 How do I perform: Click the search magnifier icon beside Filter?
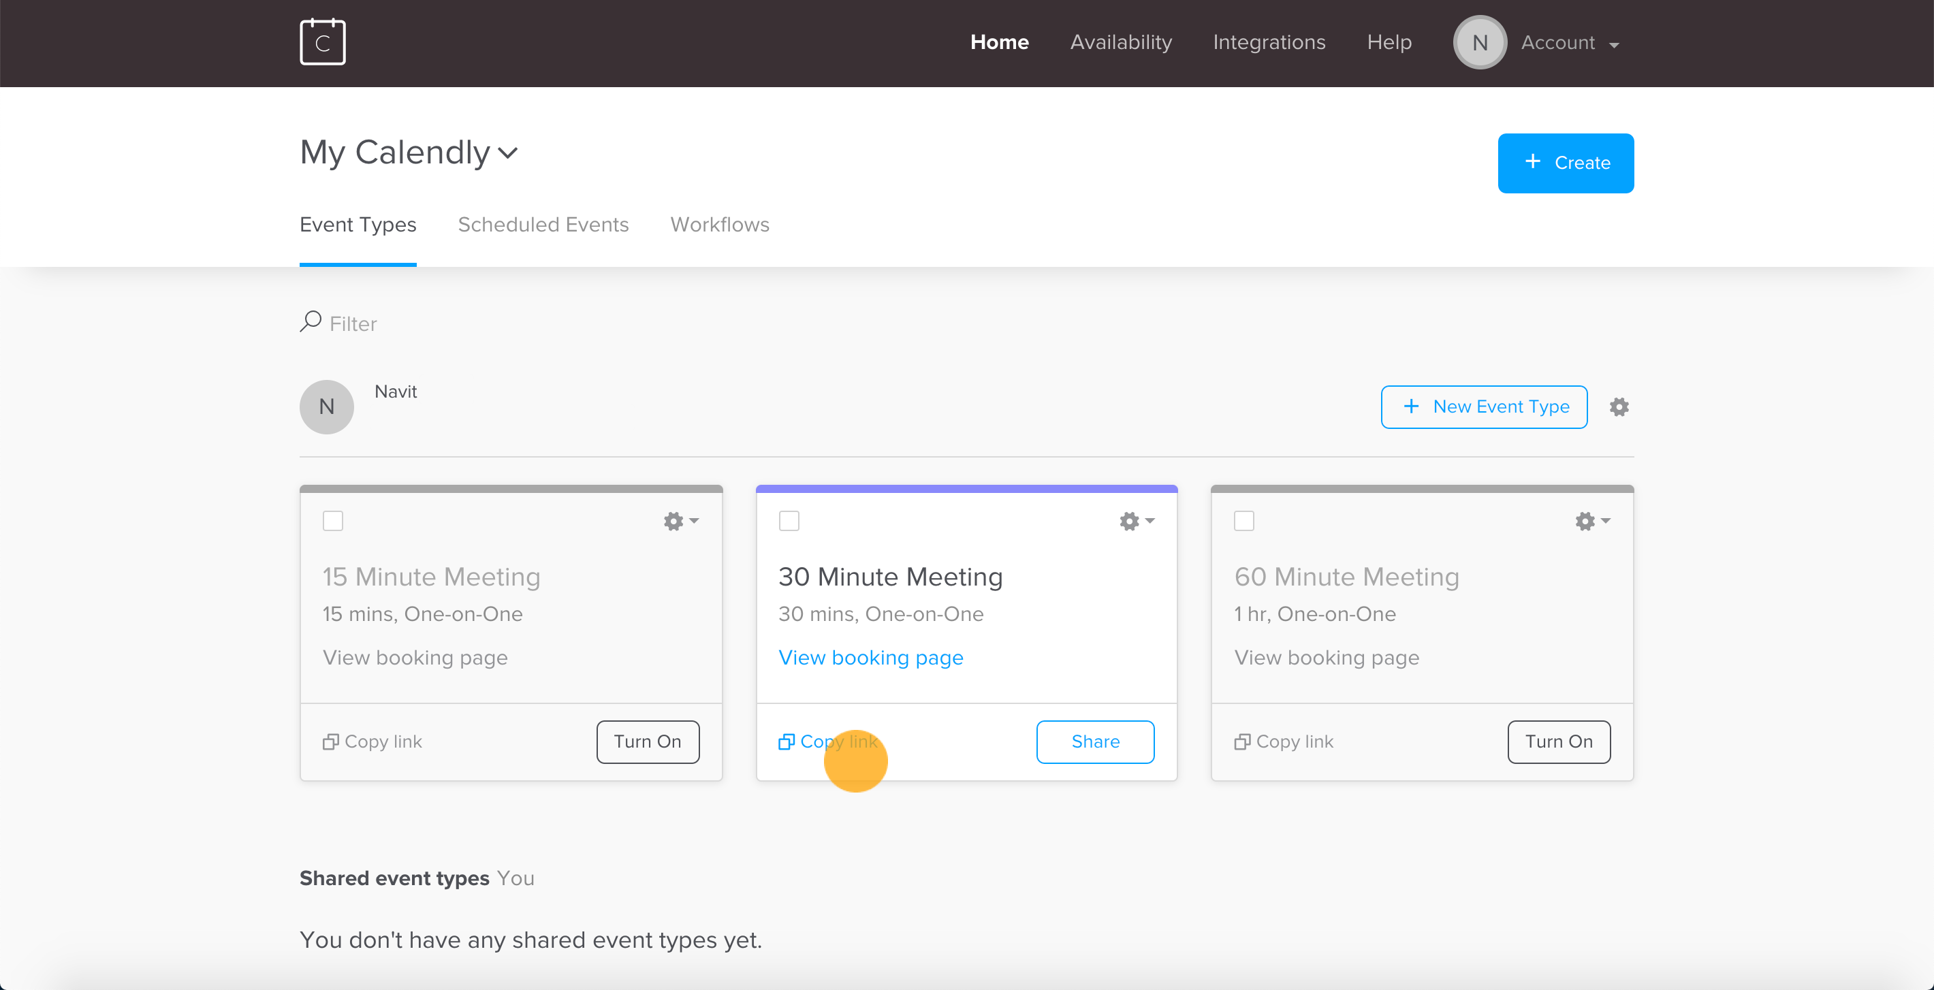coord(310,322)
